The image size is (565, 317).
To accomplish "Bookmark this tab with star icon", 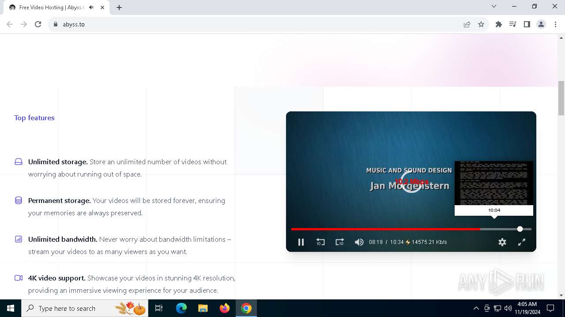I will point(481,24).
